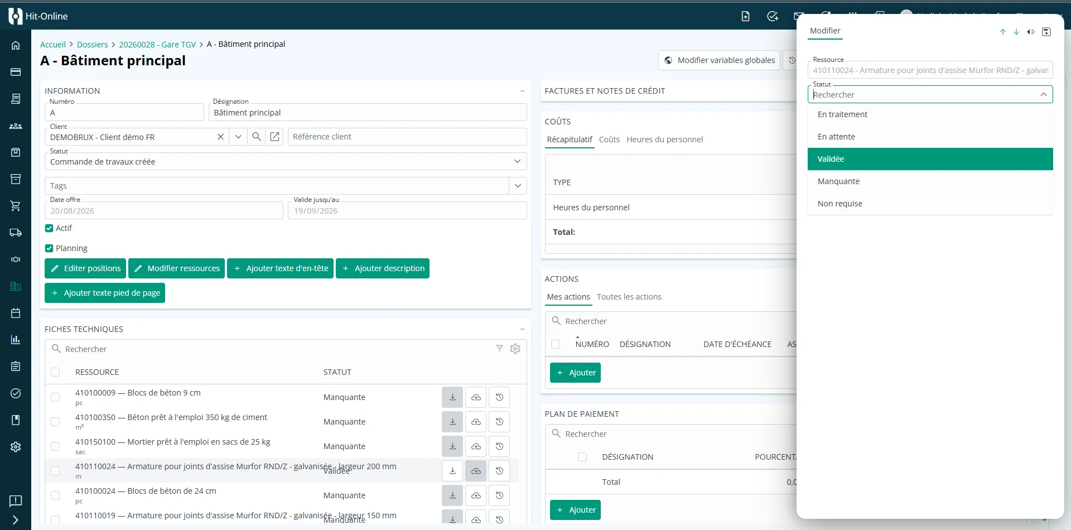Toggle the Actif checkbox

(x=49, y=228)
